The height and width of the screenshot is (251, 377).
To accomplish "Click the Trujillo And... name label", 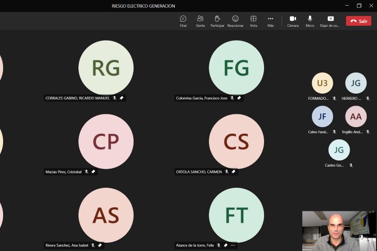I will [352, 132].
